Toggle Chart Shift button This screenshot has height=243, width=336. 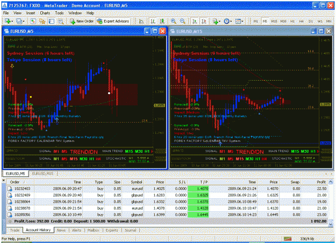(x=204, y=21)
